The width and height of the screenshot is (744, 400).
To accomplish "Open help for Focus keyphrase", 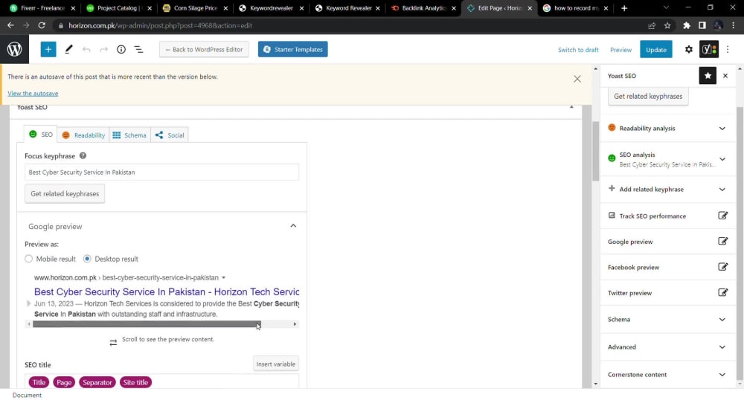I will click(x=83, y=156).
